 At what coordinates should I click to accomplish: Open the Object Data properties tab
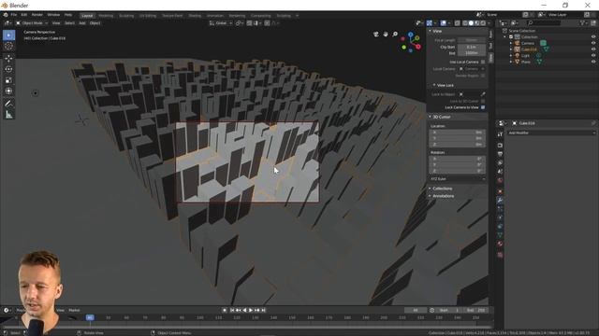[x=500, y=235]
